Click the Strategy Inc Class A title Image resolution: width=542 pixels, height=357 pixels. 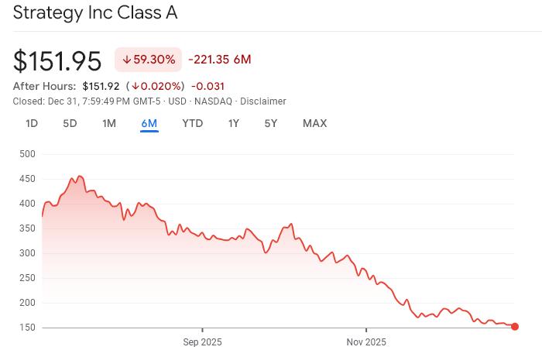[x=95, y=13]
